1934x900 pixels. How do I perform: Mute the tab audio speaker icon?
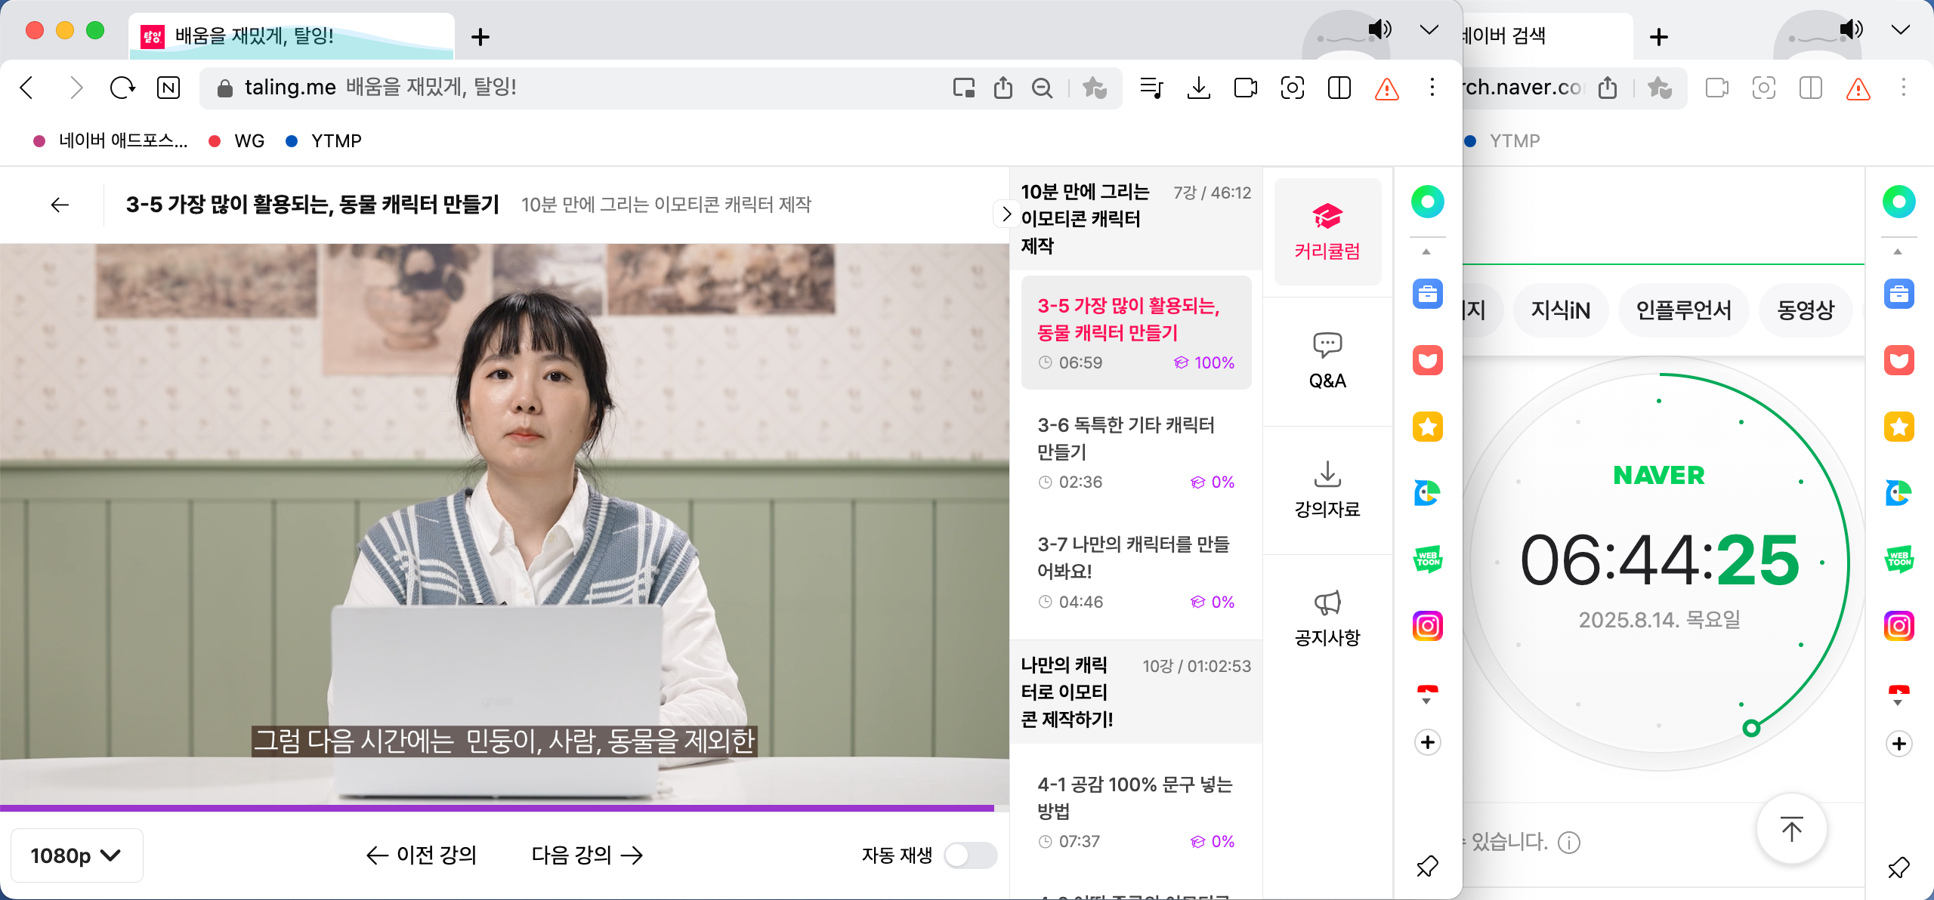pos(1379,30)
